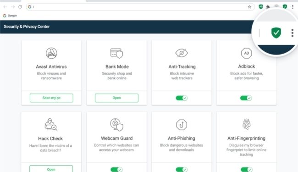
Task: Click the Avast Antivirus title text
Action: 51,67
